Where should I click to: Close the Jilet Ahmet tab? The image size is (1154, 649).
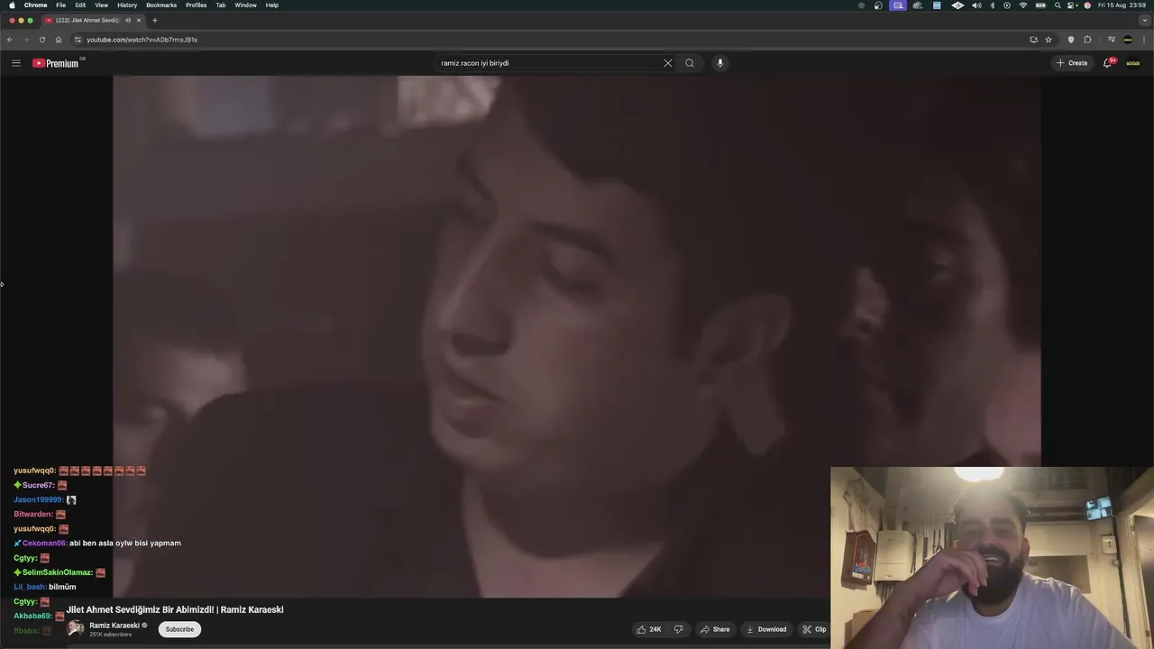139,20
